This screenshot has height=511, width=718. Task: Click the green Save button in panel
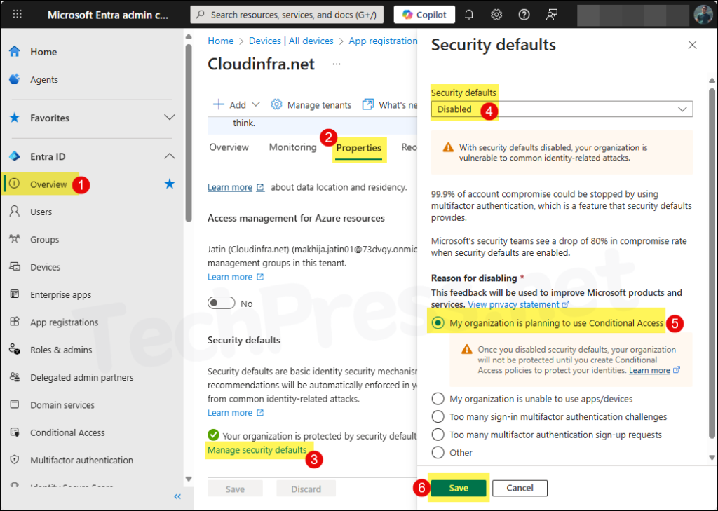459,488
